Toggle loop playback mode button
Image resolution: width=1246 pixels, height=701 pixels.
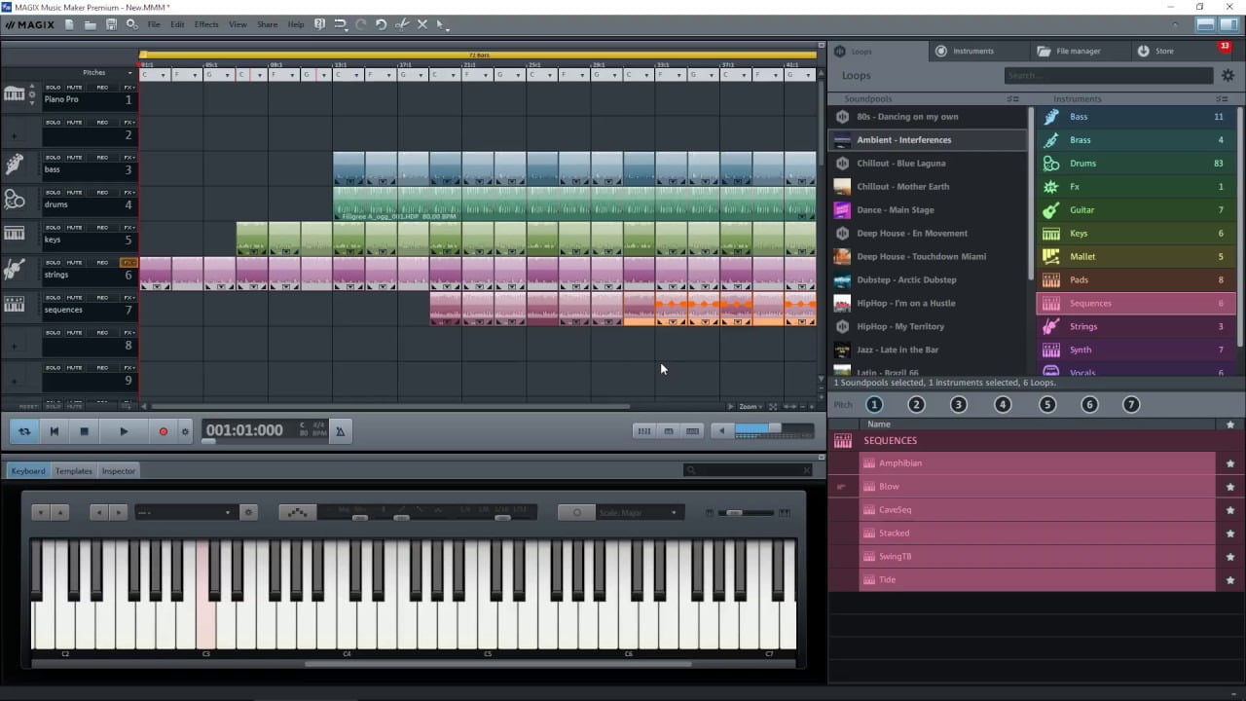[x=23, y=431]
